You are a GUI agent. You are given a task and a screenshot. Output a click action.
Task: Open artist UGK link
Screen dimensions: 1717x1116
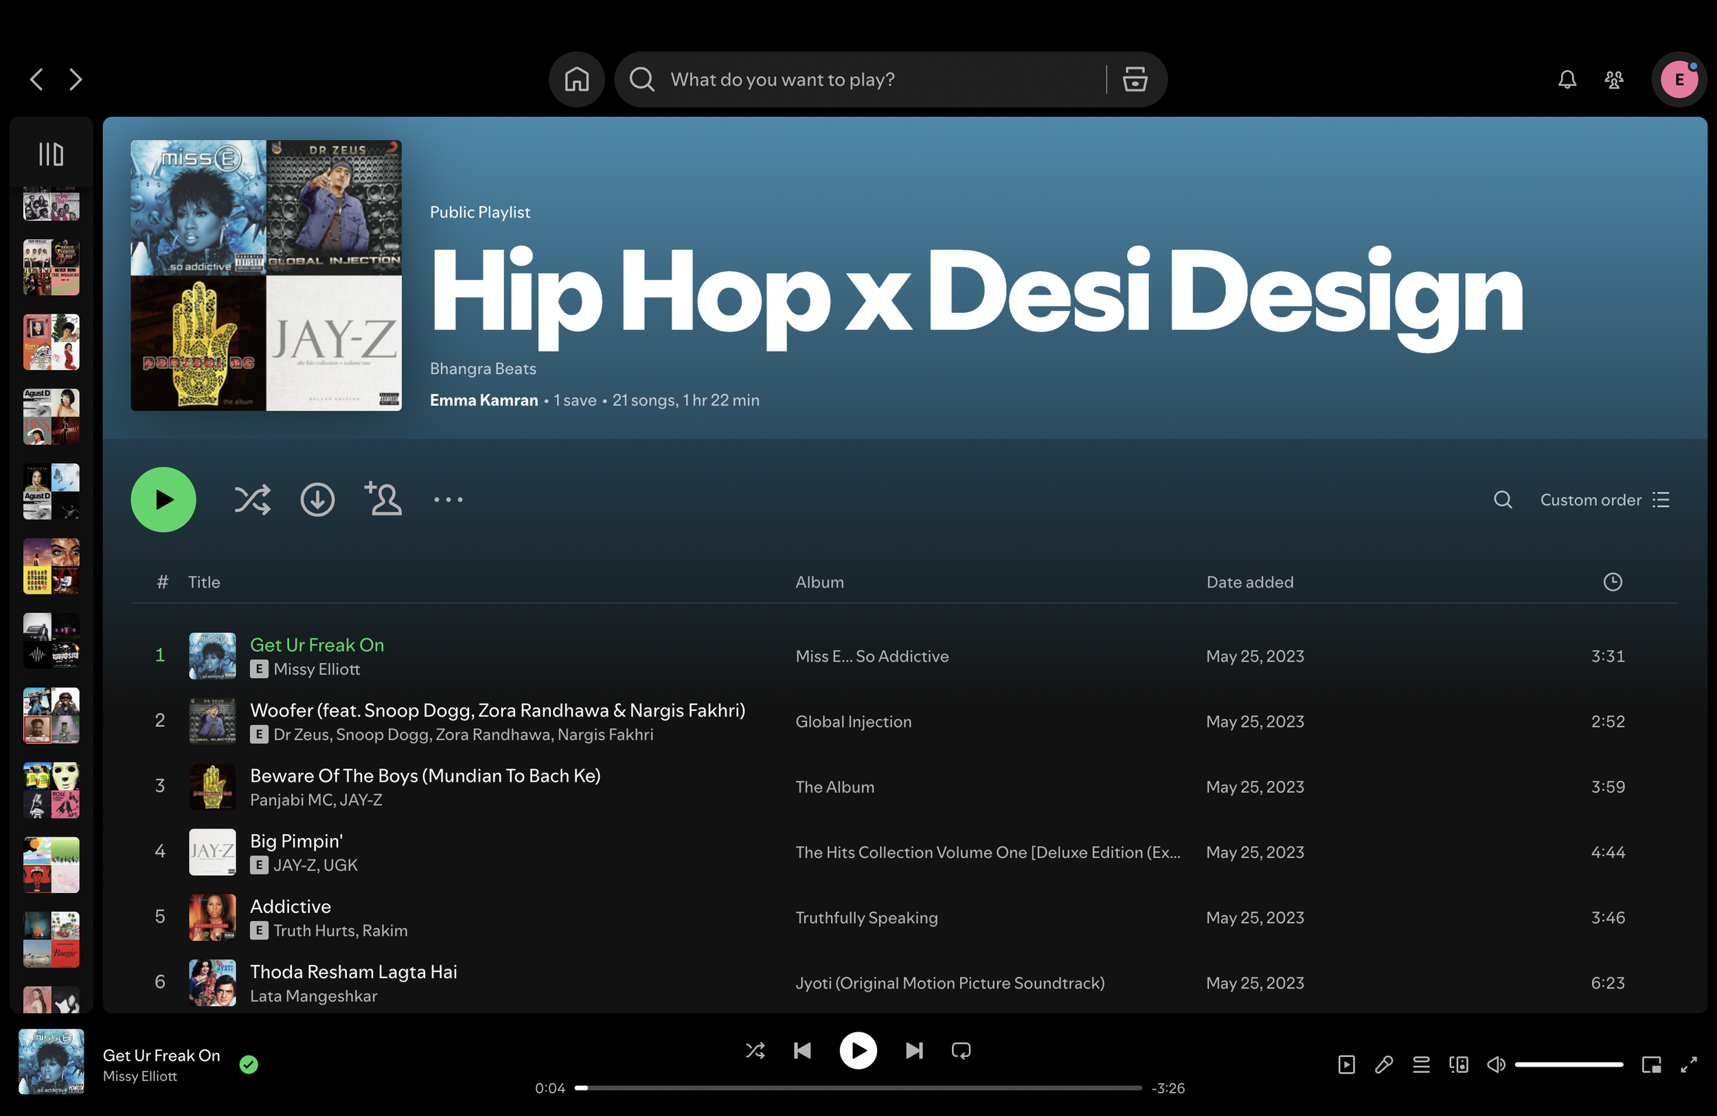pyautogui.click(x=339, y=865)
